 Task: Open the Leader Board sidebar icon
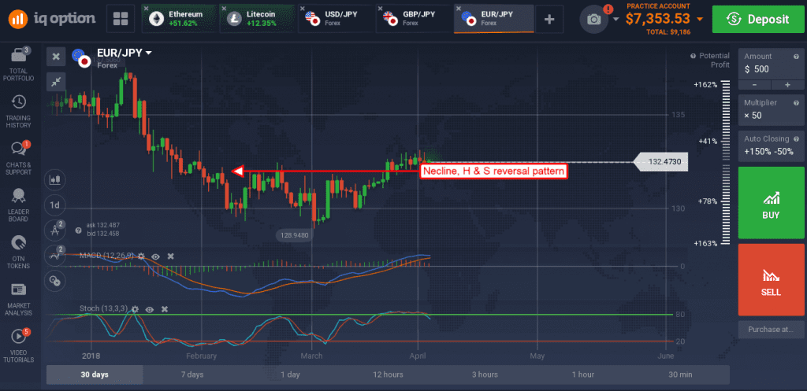coord(18,205)
